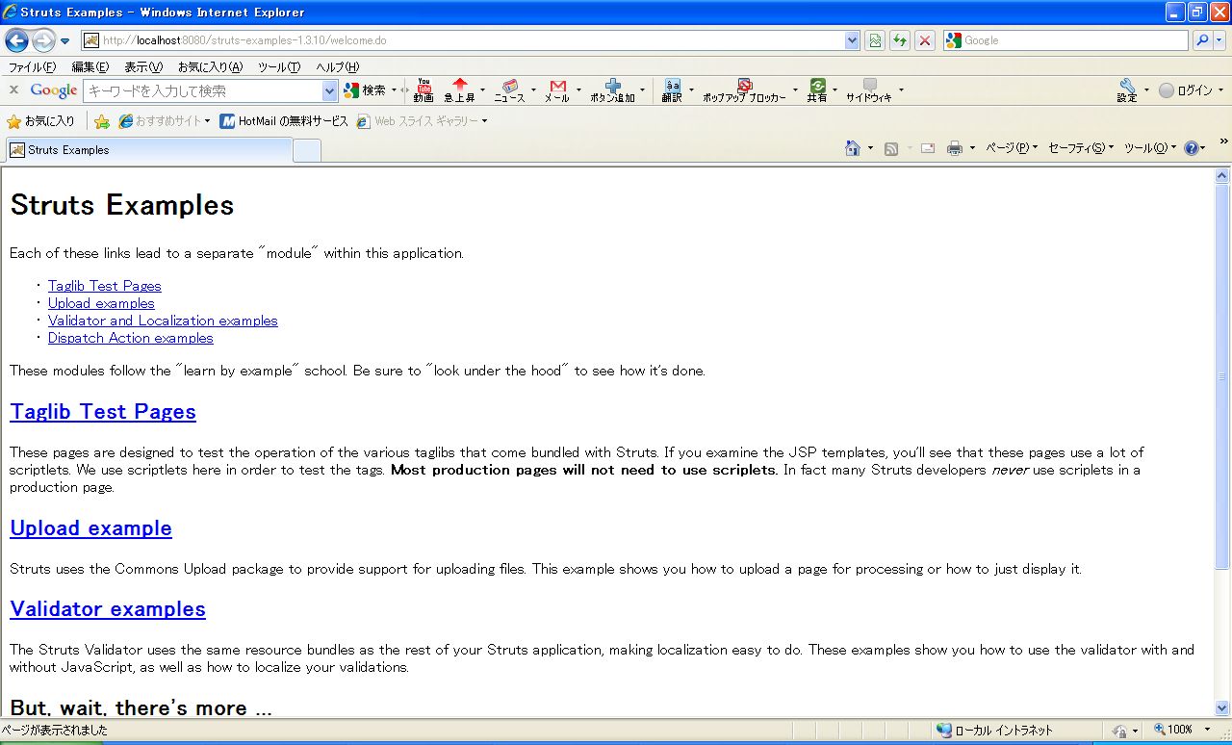This screenshot has height=745, width=1232.
Task: Follow the Upload examples list link
Action: (101, 303)
